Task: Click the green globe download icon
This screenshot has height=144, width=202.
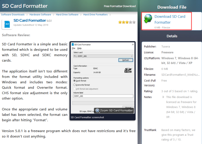Action: click(x=148, y=19)
